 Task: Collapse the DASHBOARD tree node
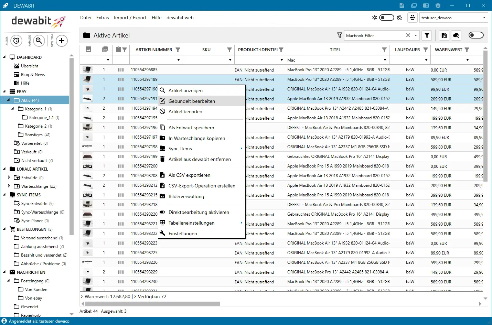point(4,57)
